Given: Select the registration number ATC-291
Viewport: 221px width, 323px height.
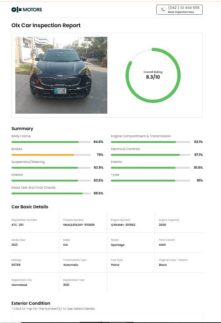Looking at the screenshot, I should coord(18,225).
